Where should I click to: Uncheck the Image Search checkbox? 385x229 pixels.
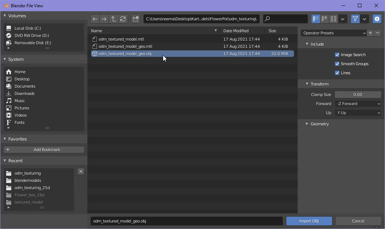pyautogui.click(x=337, y=55)
